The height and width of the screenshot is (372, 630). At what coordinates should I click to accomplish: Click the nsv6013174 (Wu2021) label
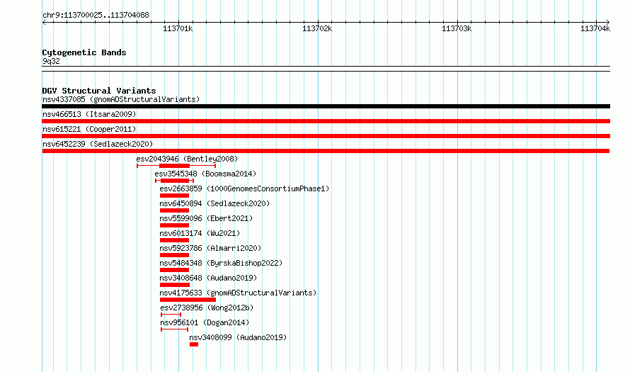pos(200,233)
